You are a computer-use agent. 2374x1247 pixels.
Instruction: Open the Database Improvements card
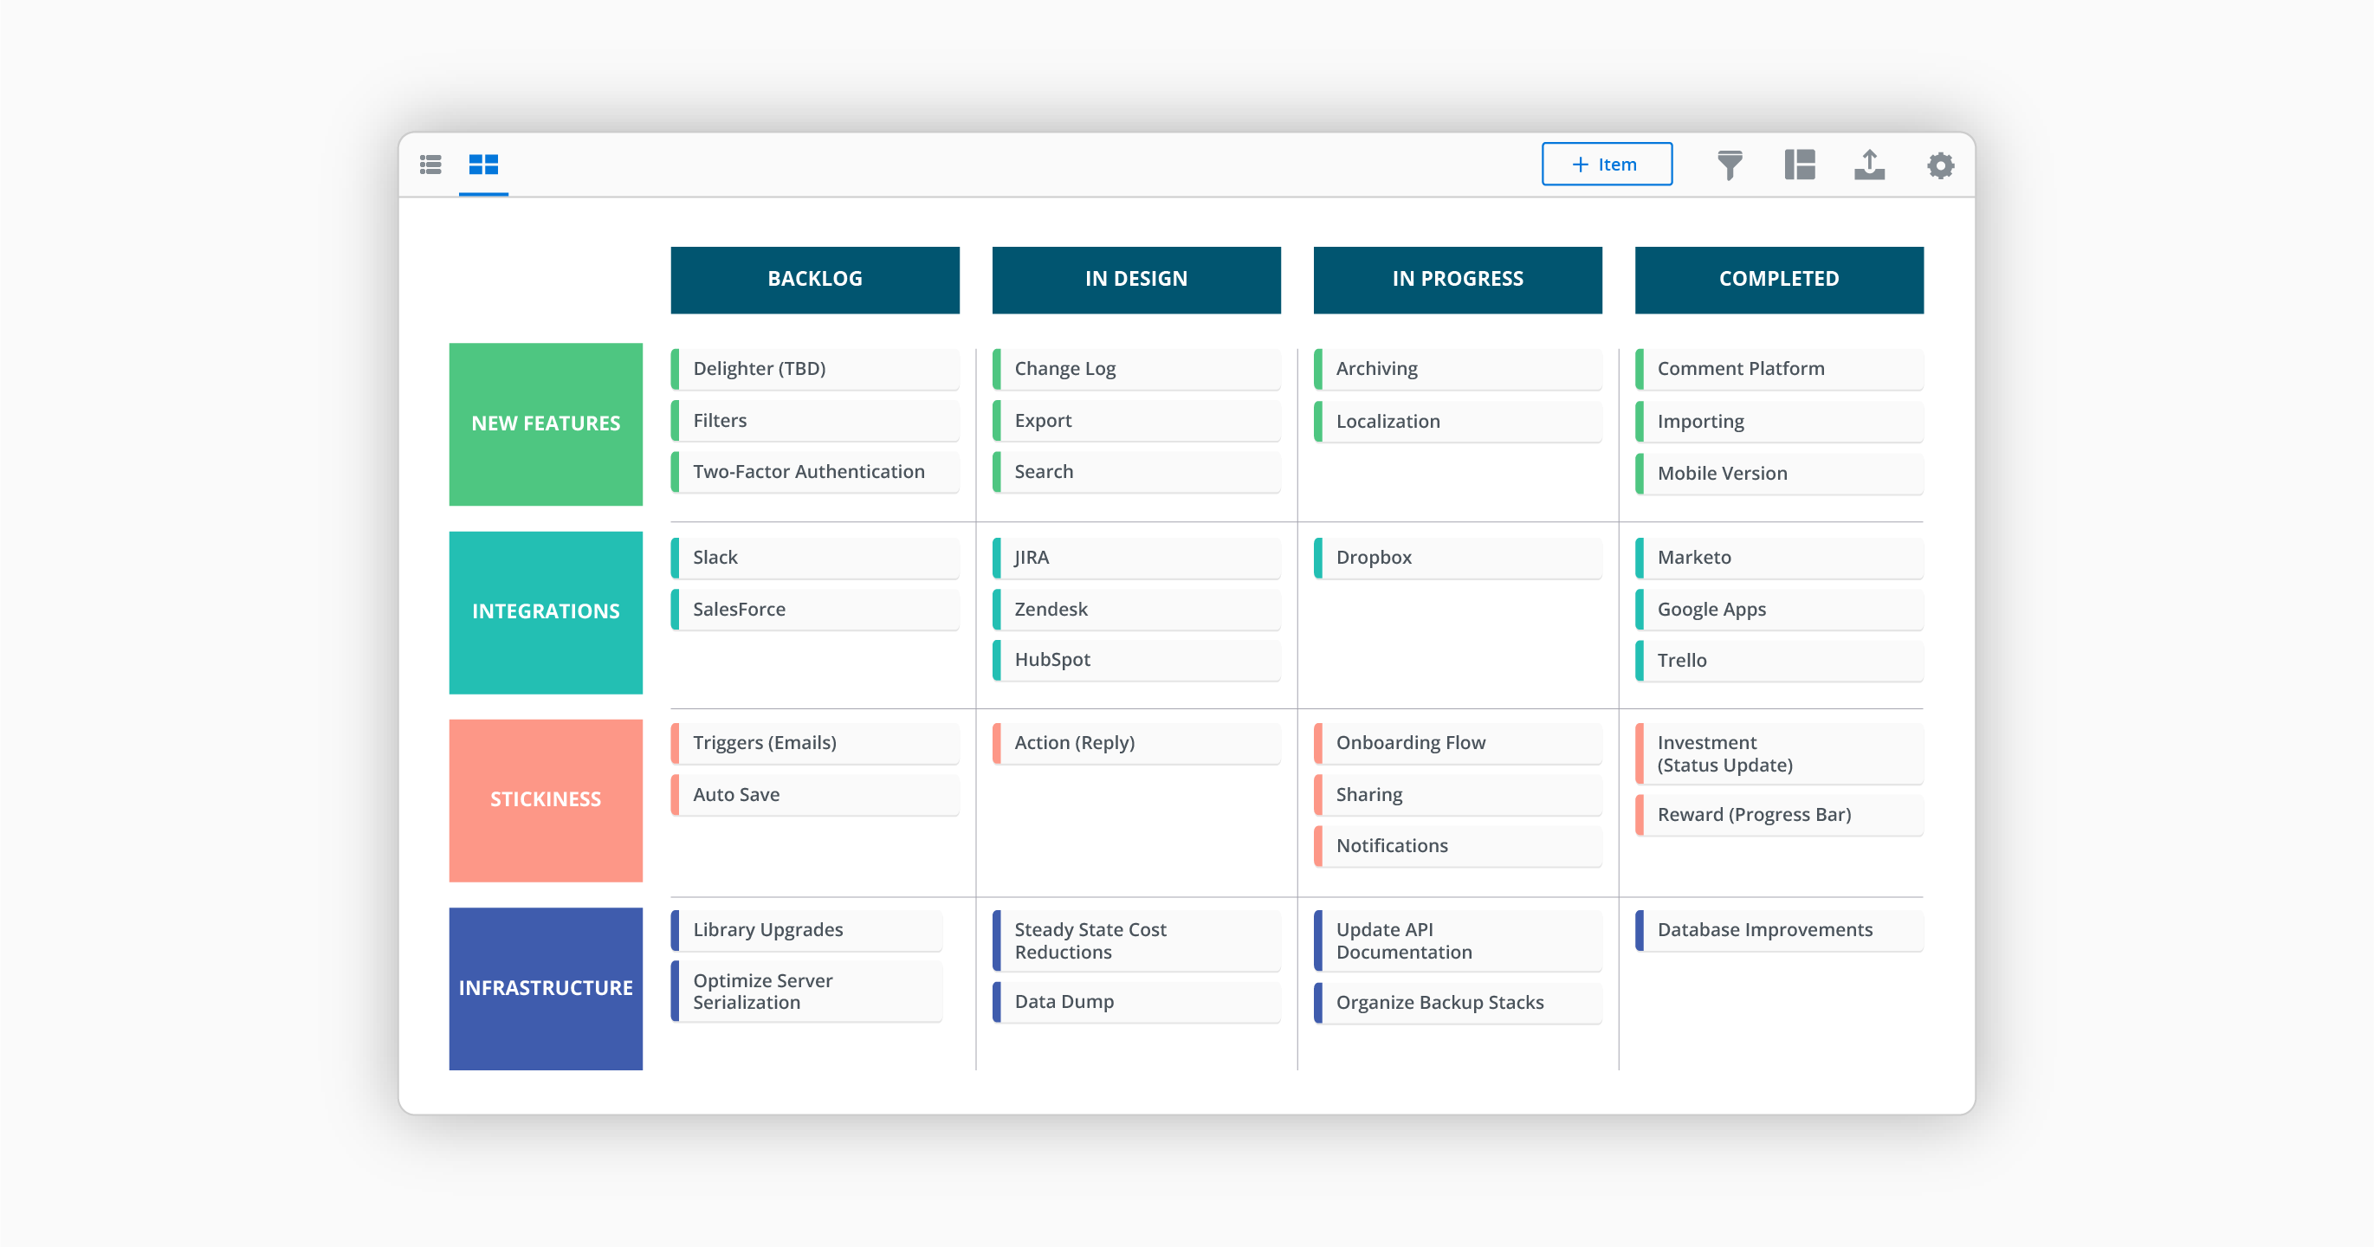coord(1778,930)
